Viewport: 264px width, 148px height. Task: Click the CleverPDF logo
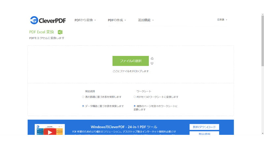pos(48,20)
